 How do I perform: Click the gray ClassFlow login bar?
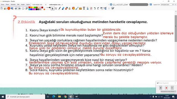point(139,5)
